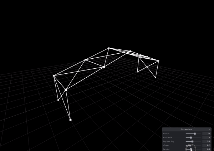This screenshot has height=151, width=214.
Task: Click the baySpacing parameter label
Action: pyautogui.click(x=168, y=141)
